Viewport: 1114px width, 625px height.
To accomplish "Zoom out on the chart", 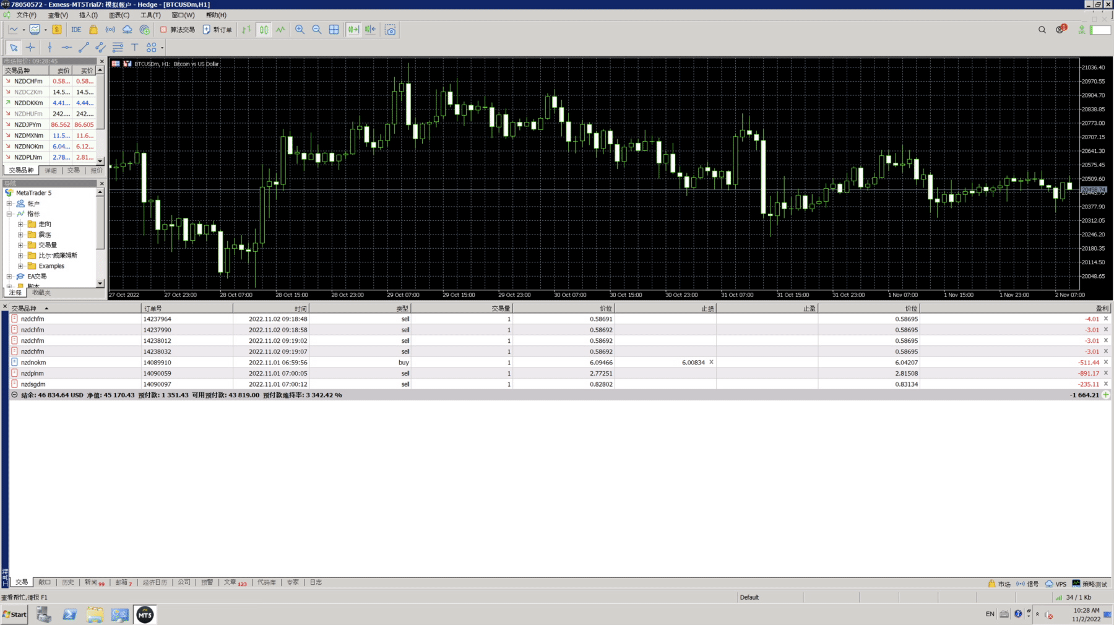I will [x=317, y=30].
